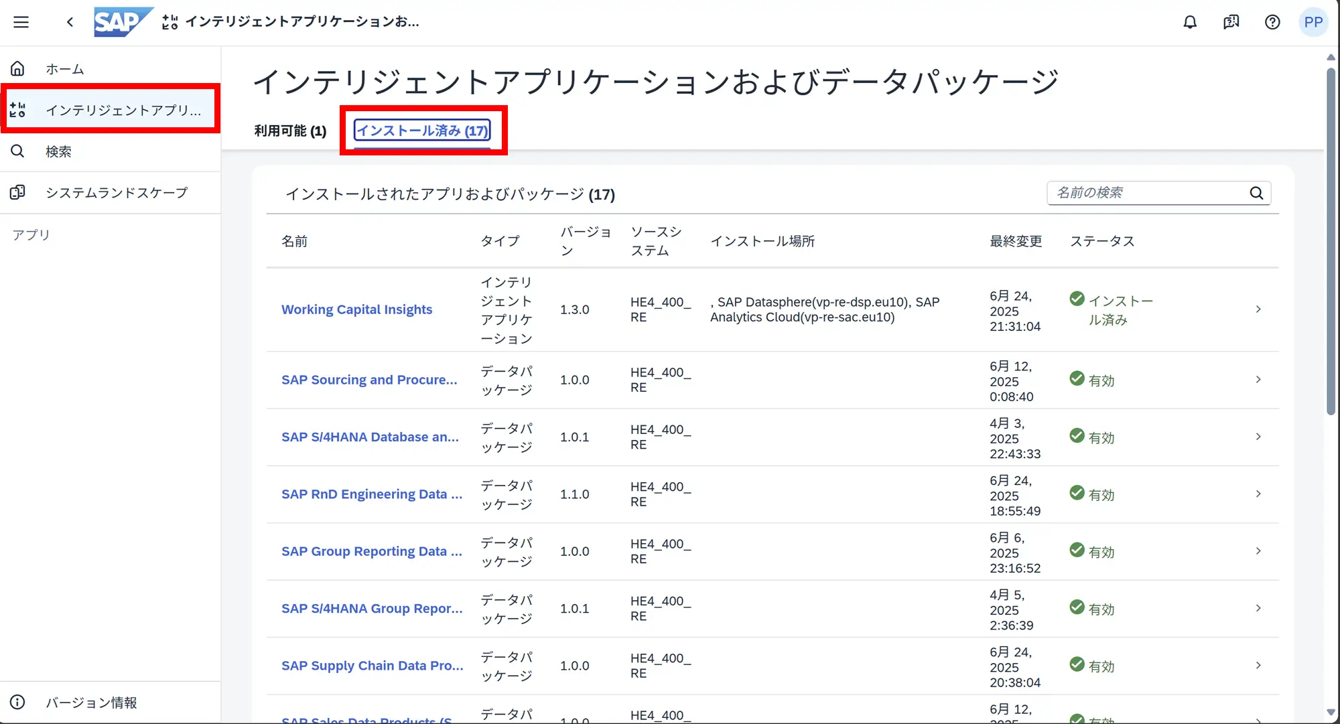Viewport: 1340px width, 724px height.
Task: Click the back arrow in header
Action: (x=70, y=22)
